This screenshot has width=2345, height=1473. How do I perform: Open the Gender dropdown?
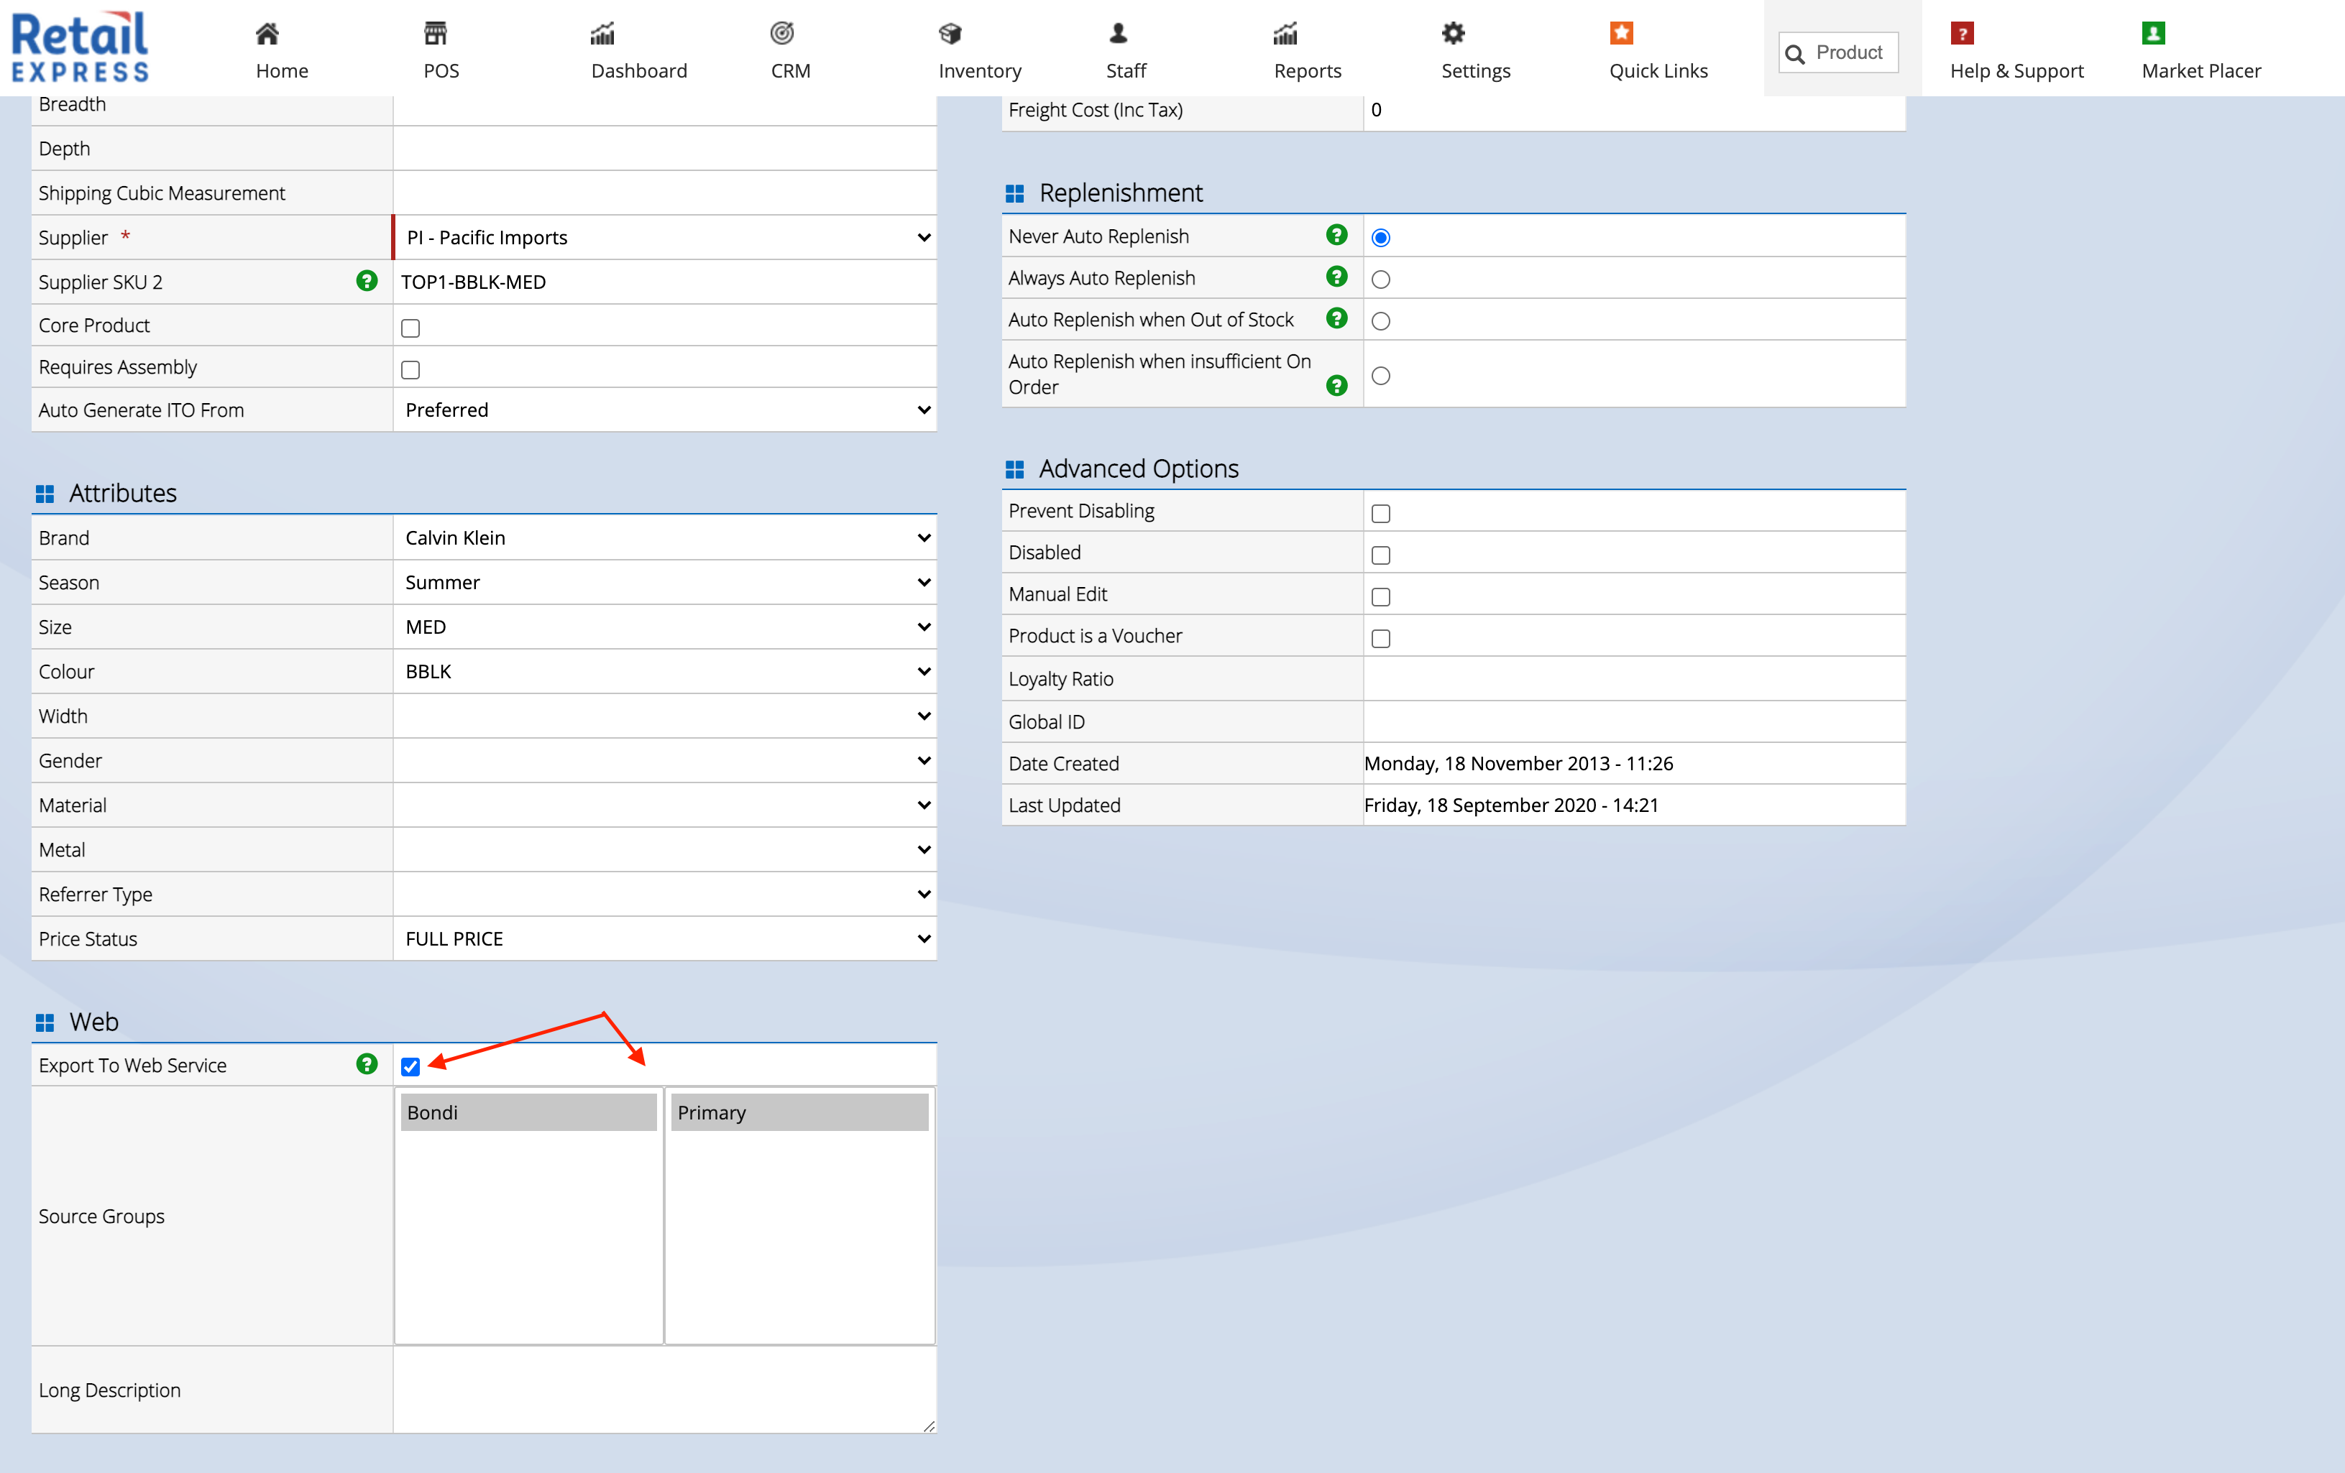pos(666,762)
